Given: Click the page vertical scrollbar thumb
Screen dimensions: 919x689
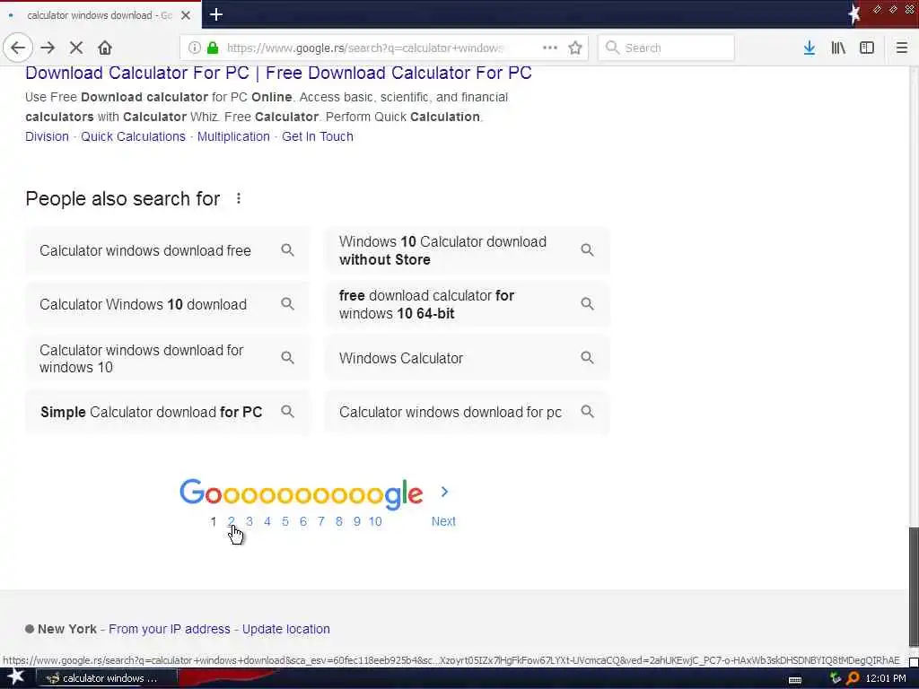Looking at the screenshot, I should coord(913,586).
